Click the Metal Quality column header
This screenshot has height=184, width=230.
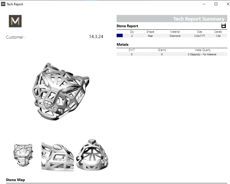coord(203,50)
